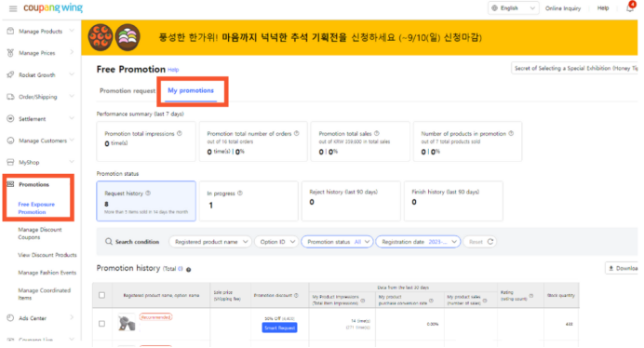Image resolution: width=644 pixels, height=348 pixels.
Task: Click info icon beside Promotion discount column
Action: 296,295
